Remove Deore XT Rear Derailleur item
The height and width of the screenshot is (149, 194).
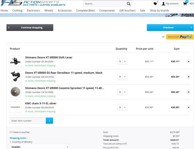pos(188,77)
